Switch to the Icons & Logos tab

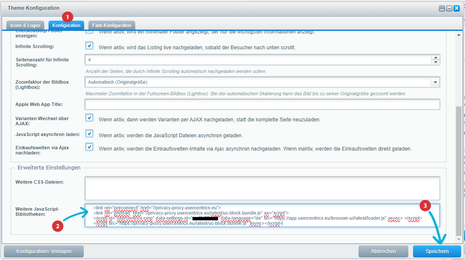click(x=26, y=25)
